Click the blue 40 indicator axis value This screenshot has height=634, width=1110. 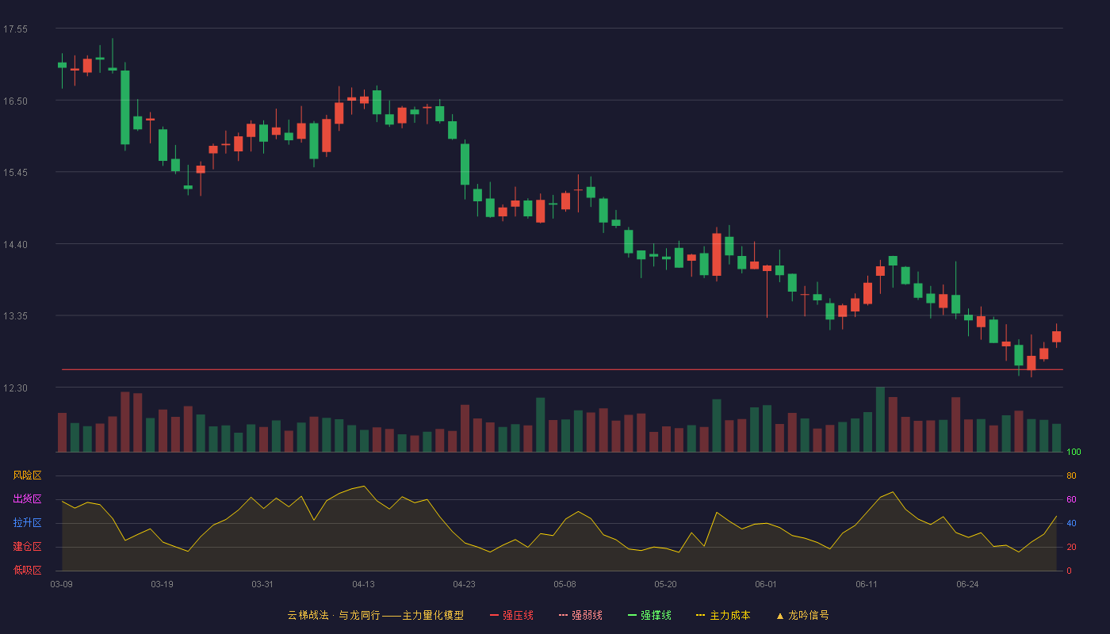click(1071, 524)
